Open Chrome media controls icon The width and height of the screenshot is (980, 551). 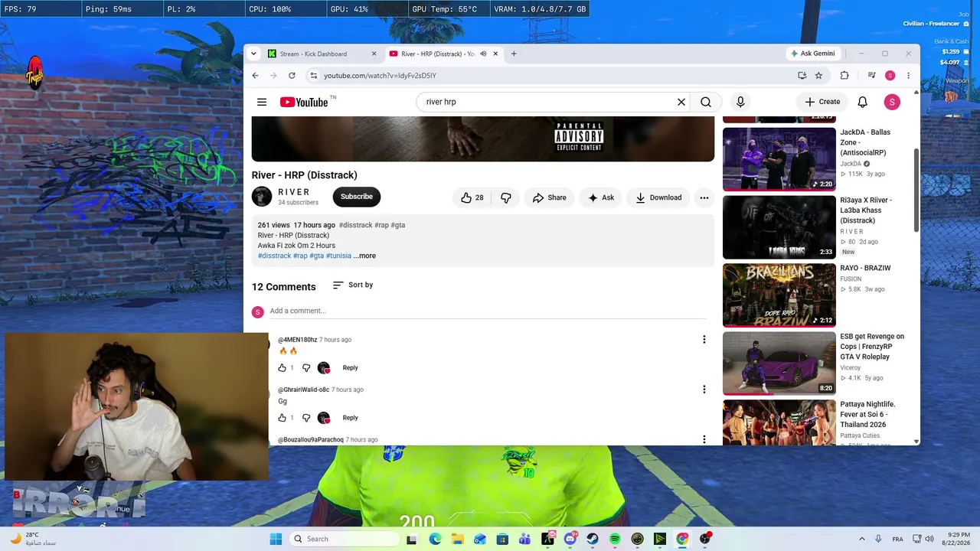[871, 75]
